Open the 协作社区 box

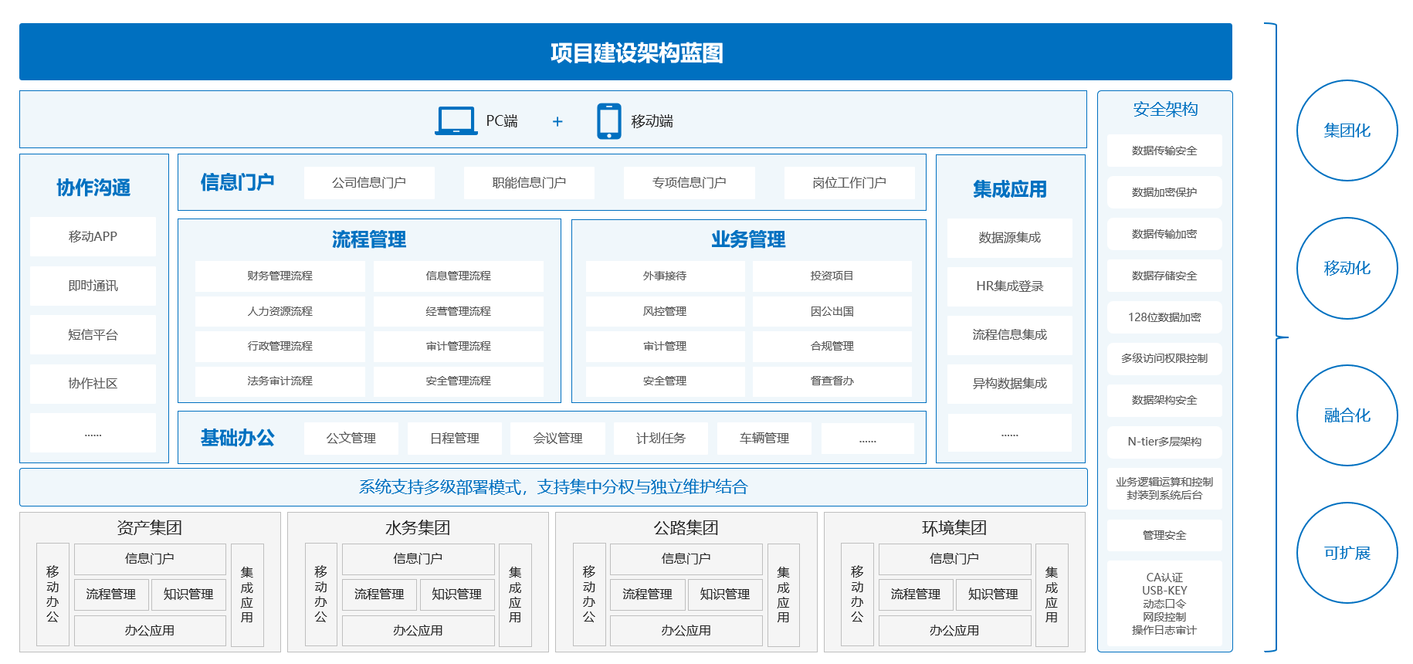pos(93,384)
